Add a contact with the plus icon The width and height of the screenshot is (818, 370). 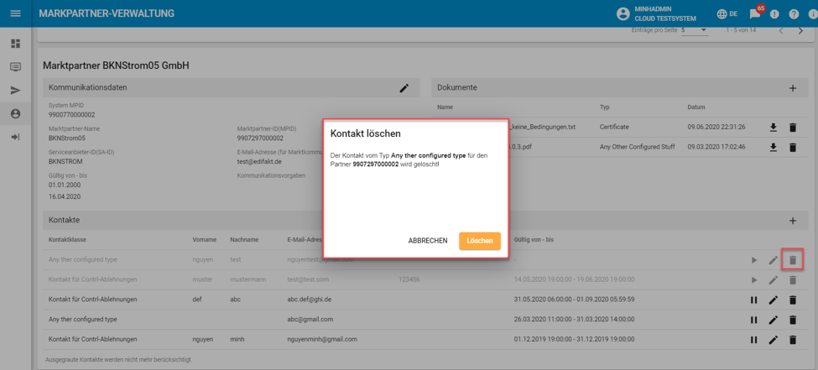793,220
